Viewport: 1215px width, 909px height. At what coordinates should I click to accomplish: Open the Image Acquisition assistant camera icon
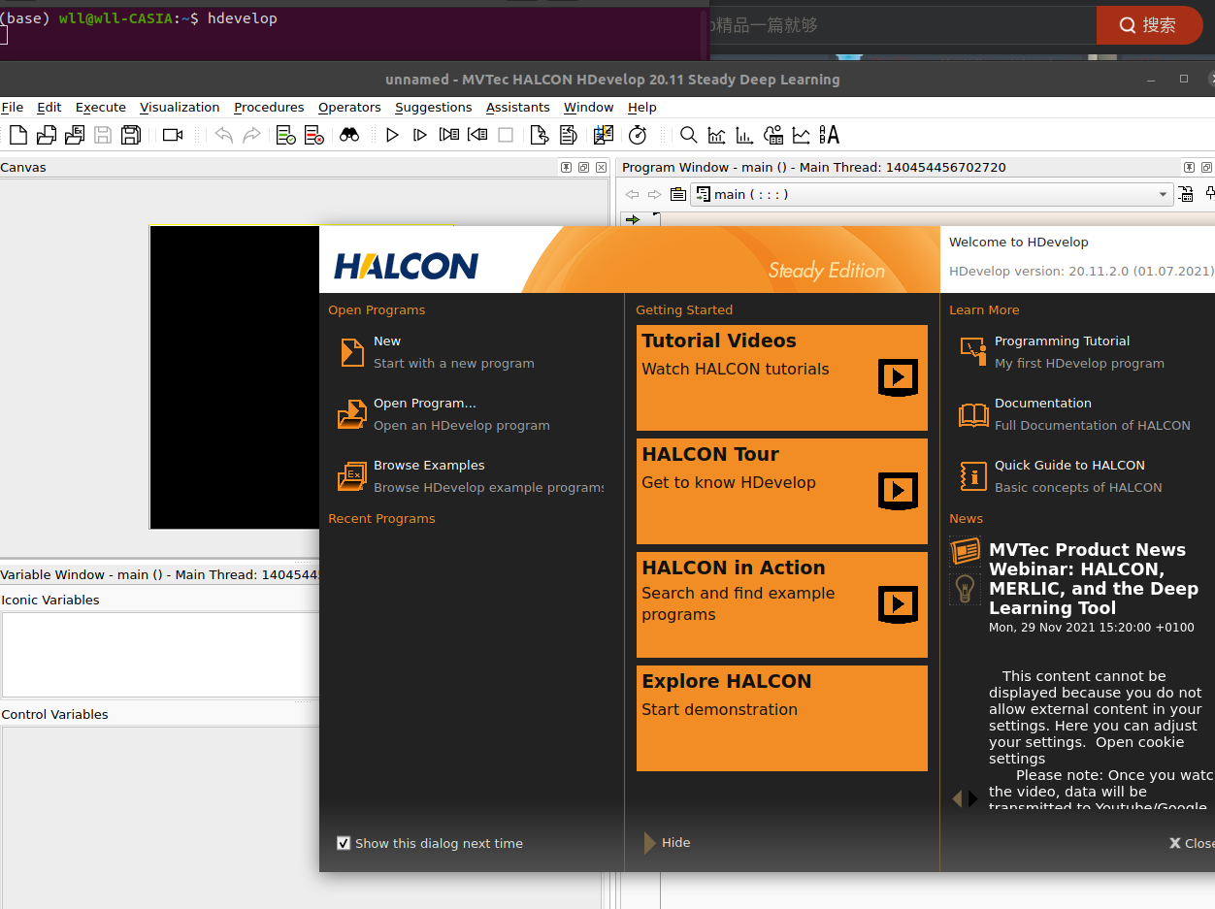[172, 135]
